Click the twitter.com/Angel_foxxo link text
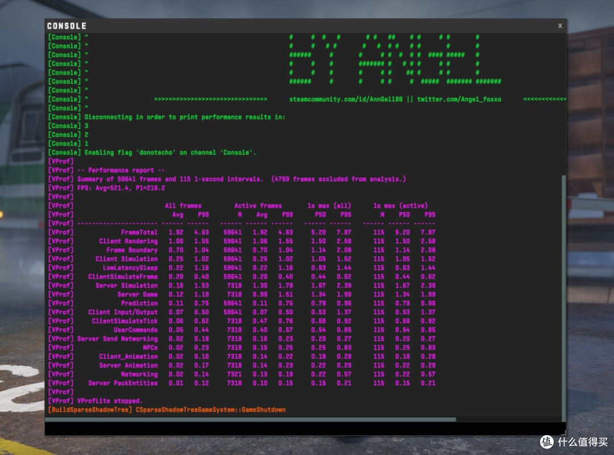Screen dimensions: 614x455 tap(459, 99)
